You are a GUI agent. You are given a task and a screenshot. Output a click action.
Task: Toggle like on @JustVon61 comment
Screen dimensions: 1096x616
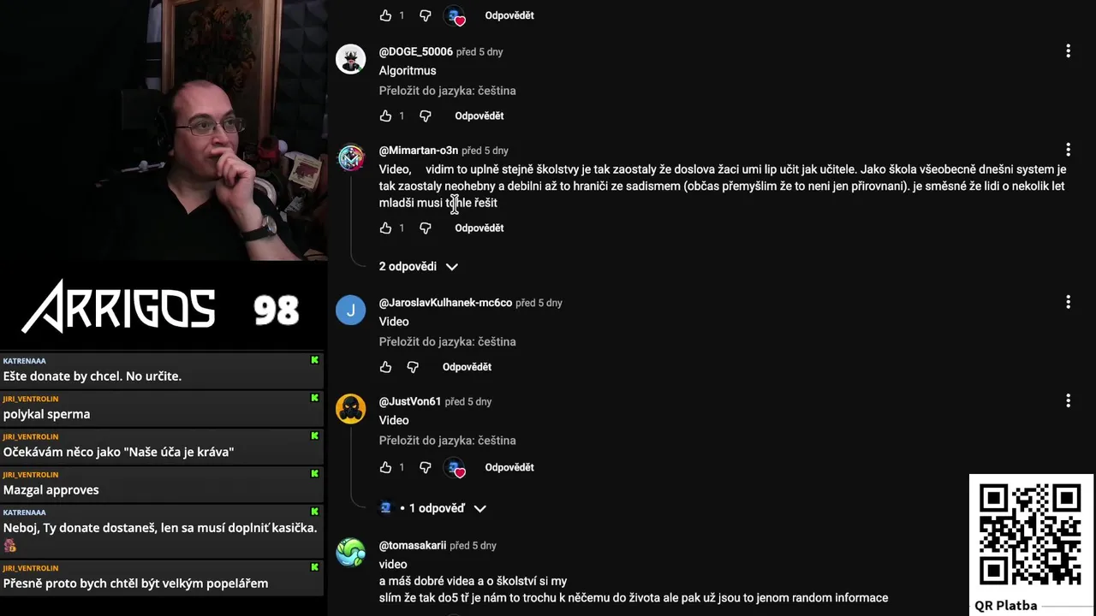[x=385, y=467]
